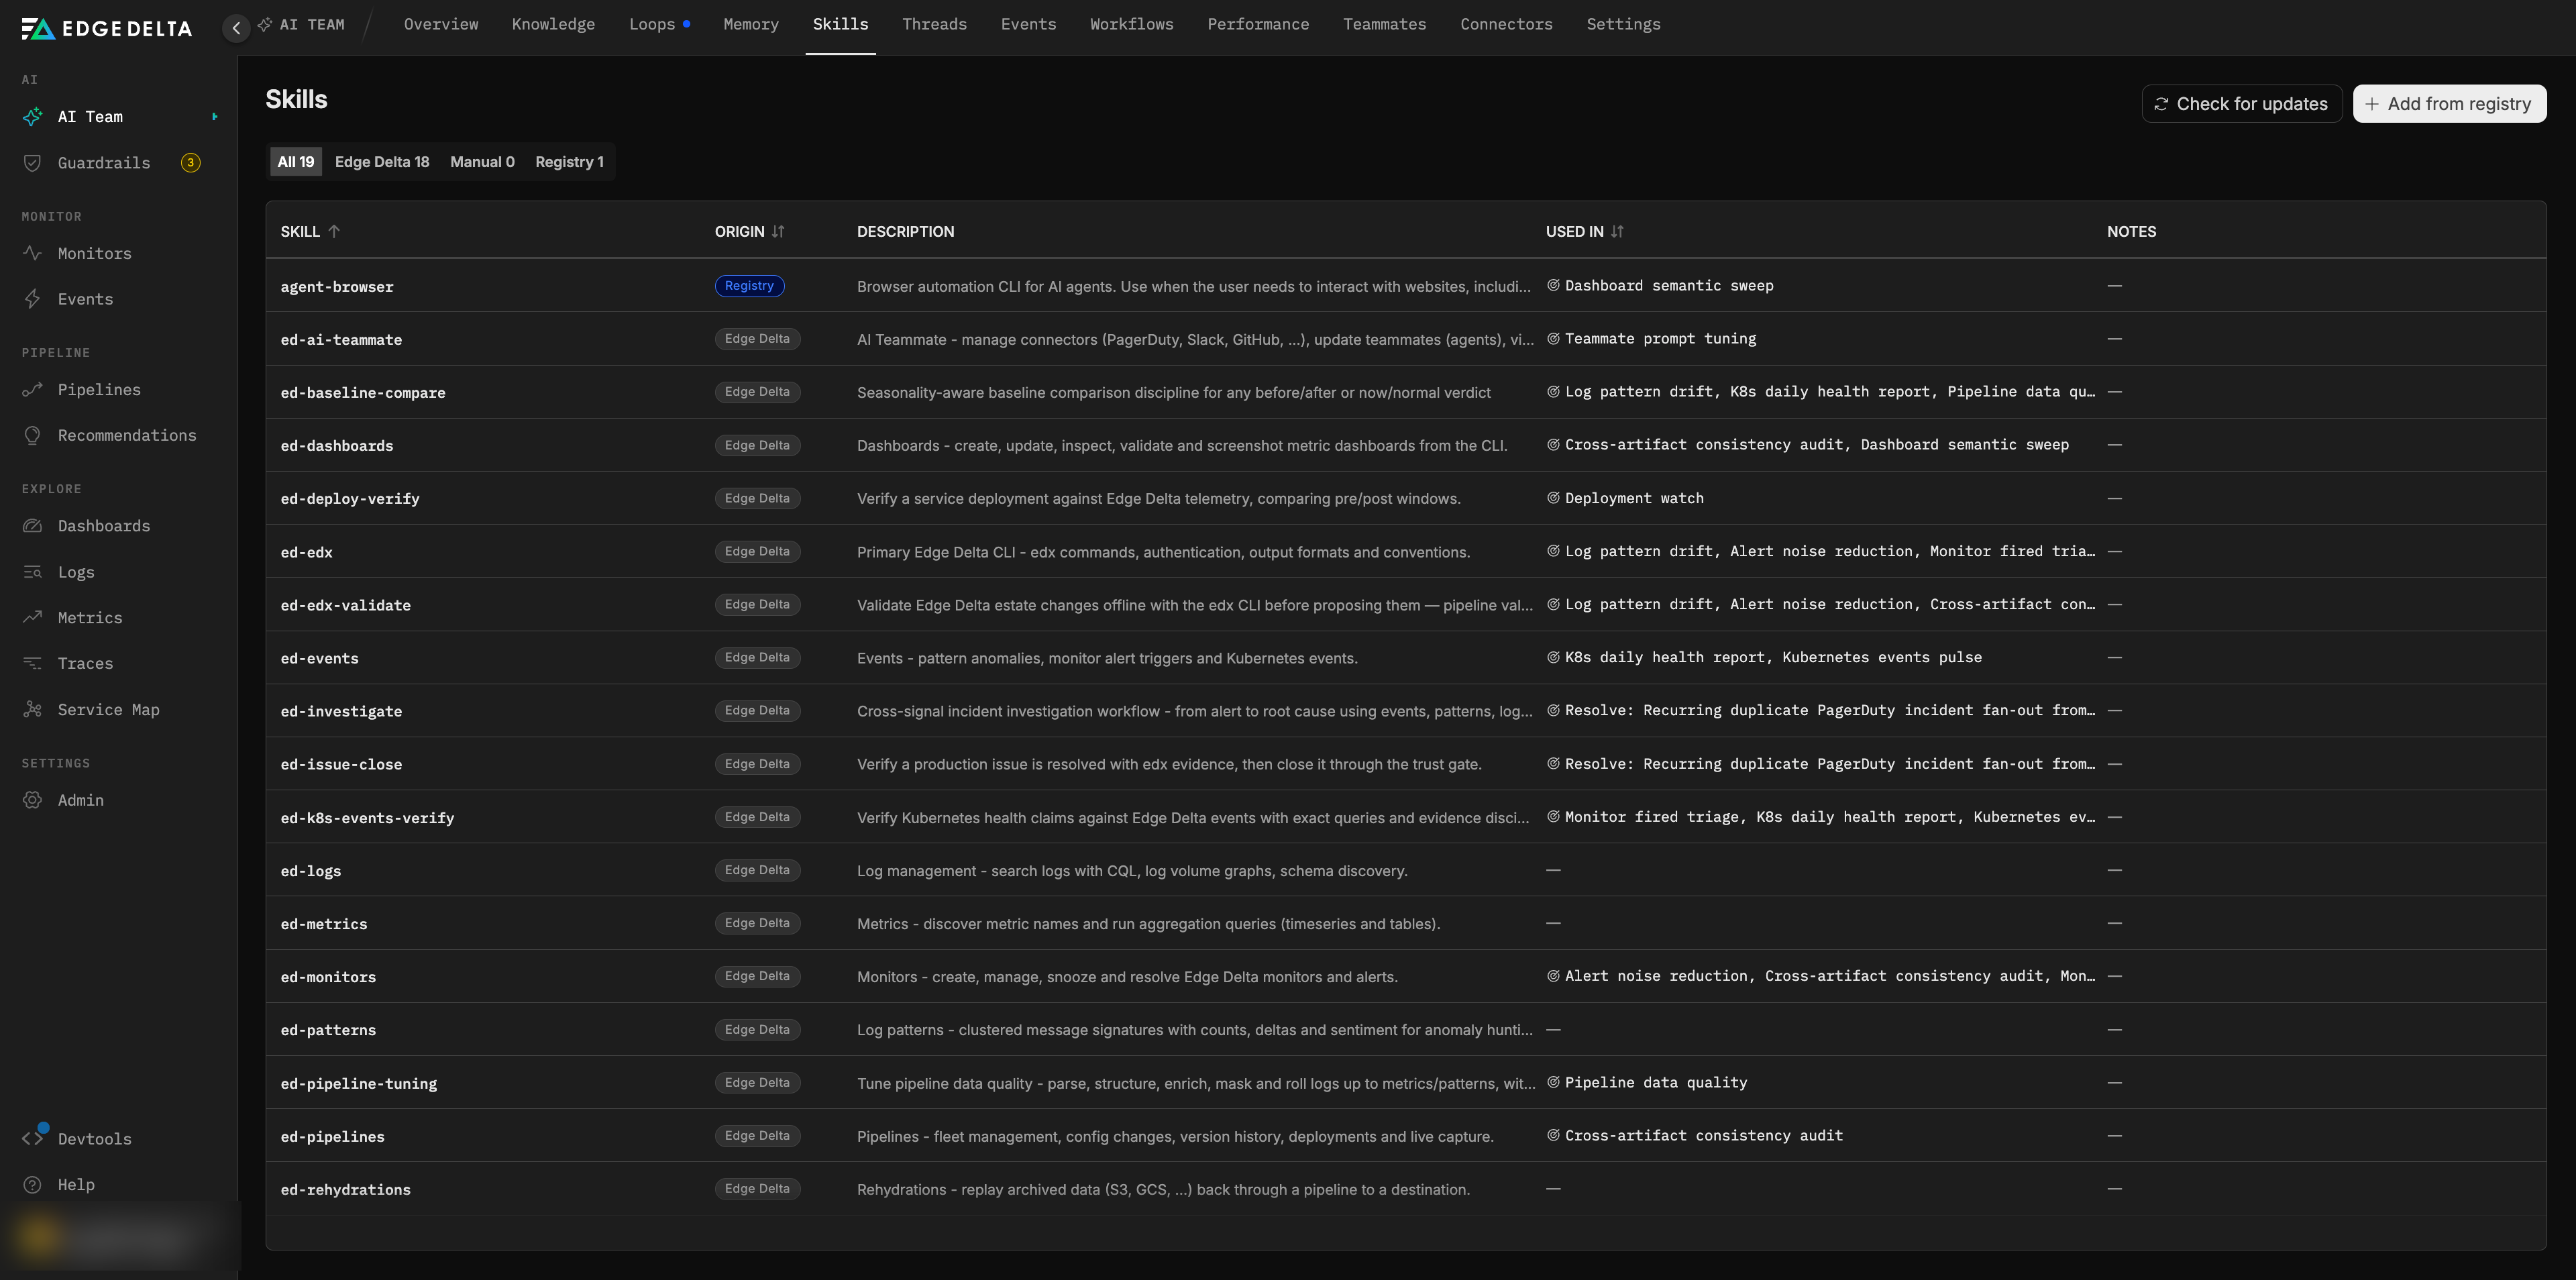This screenshot has width=2576, height=1280.
Task: Click the Add from registry button
Action: coord(2449,104)
